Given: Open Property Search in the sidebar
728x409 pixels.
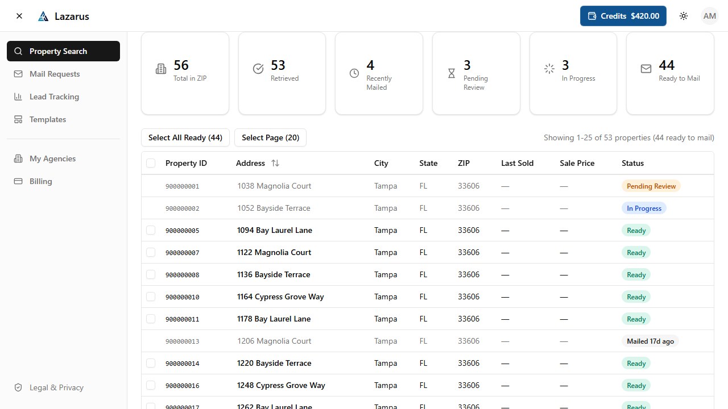Looking at the screenshot, I should tap(63, 51).
